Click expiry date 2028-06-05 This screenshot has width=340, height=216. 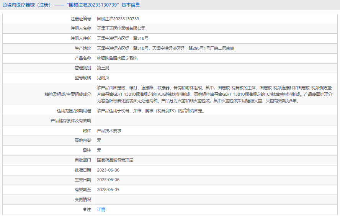108,190
